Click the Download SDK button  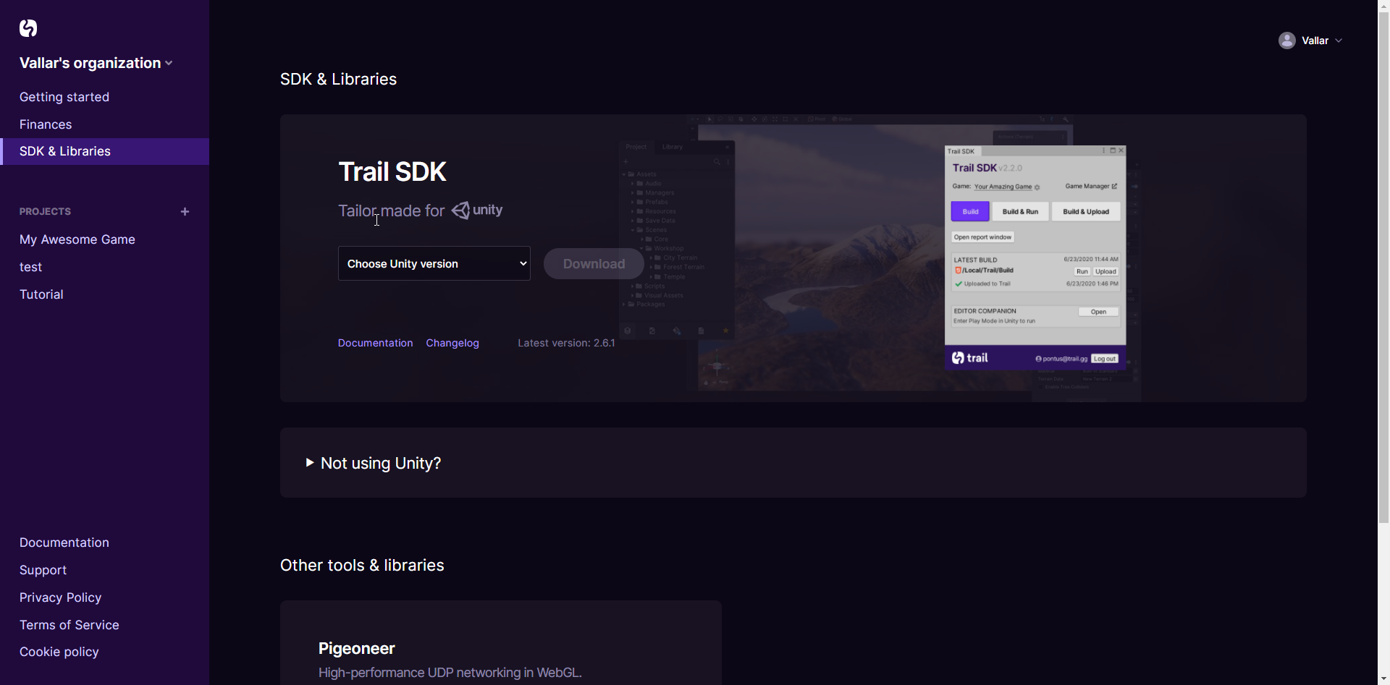coord(594,264)
